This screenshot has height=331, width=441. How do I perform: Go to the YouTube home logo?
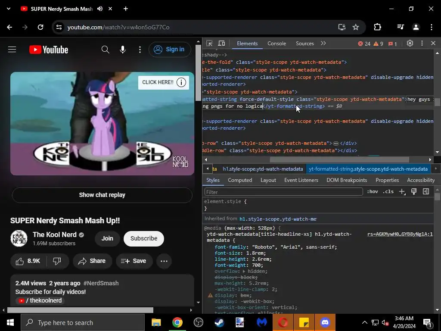point(49,50)
